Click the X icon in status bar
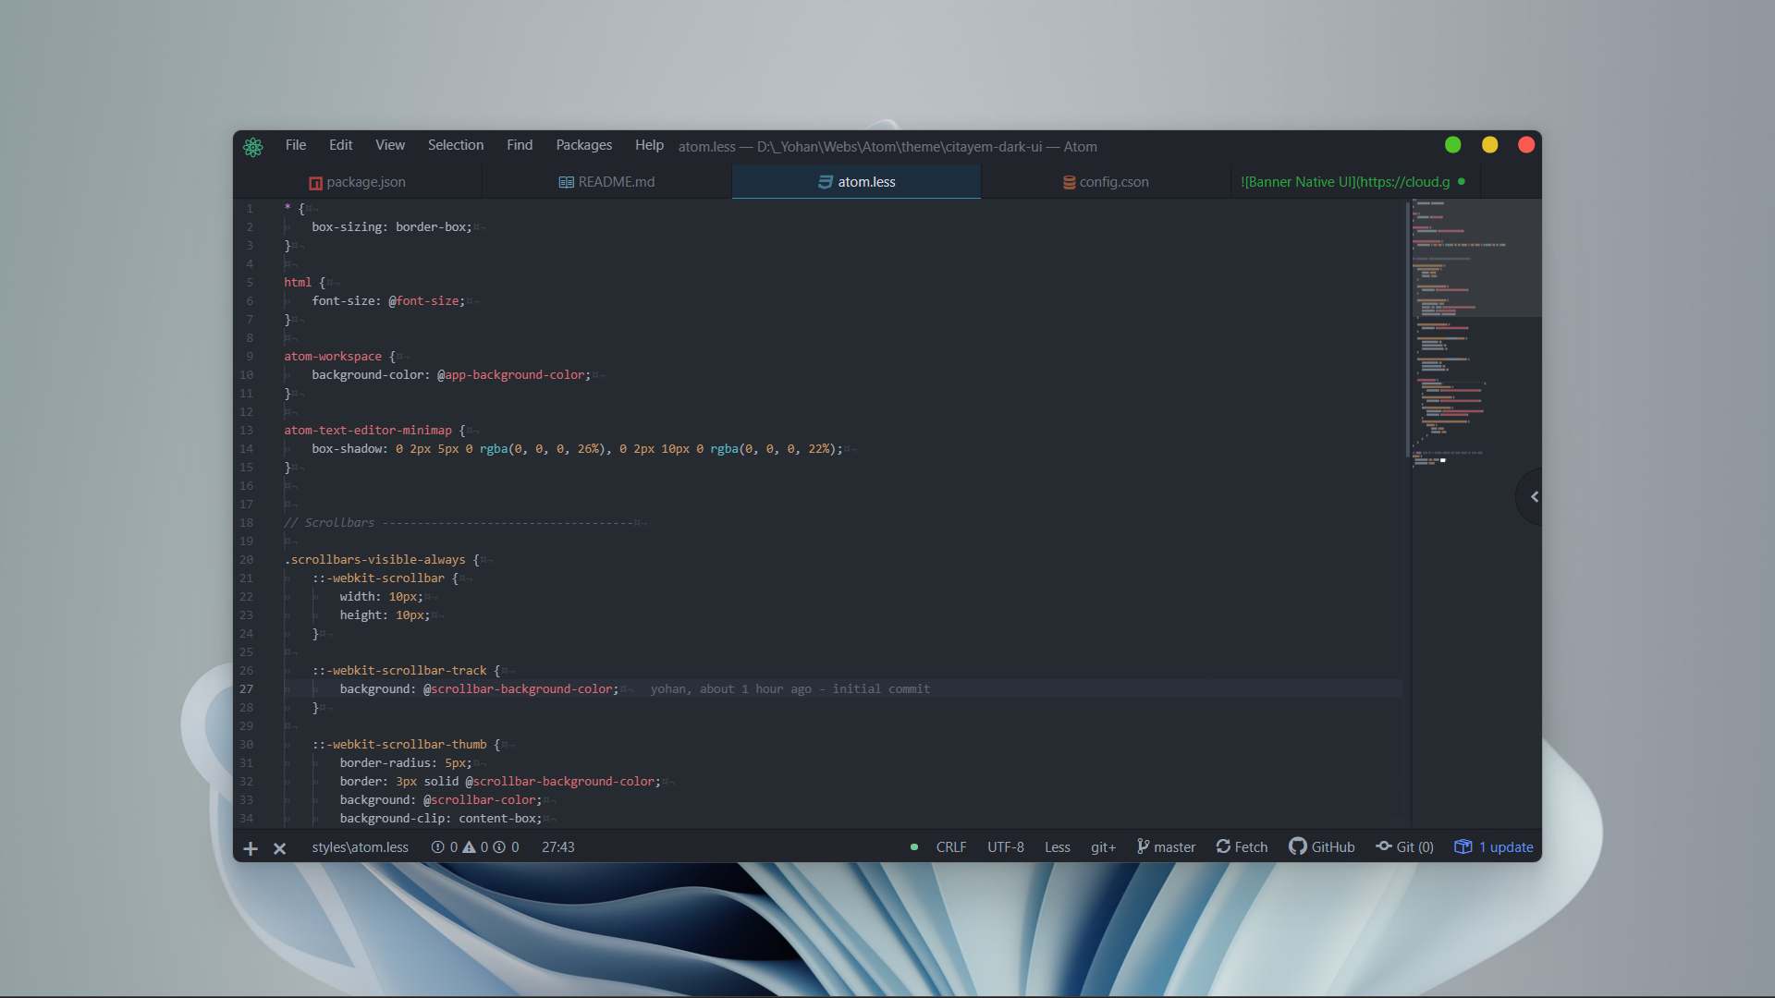The width and height of the screenshot is (1775, 998). tap(279, 848)
